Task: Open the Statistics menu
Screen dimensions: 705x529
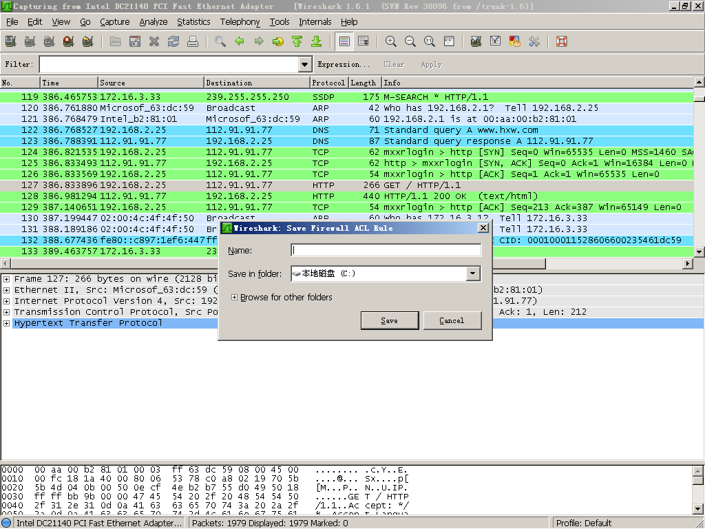Action: (x=193, y=21)
